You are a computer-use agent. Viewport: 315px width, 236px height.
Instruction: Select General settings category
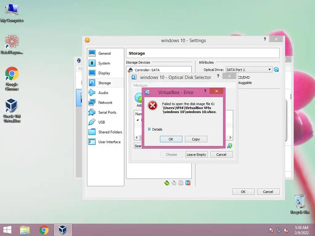(x=106, y=53)
